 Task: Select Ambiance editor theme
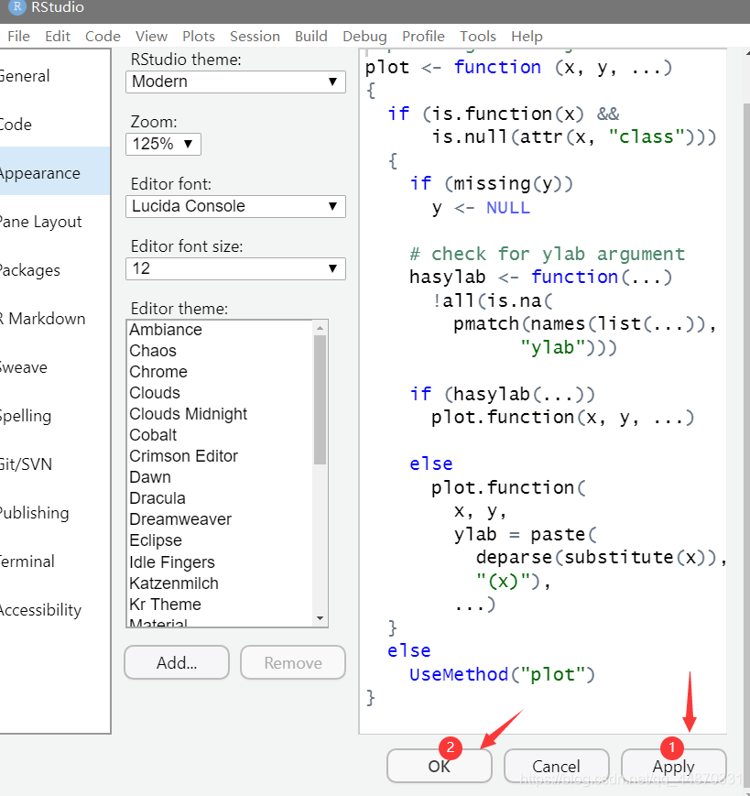click(x=220, y=330)
